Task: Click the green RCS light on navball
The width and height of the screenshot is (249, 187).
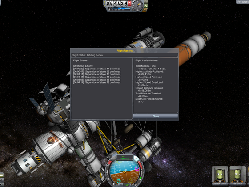Action: click(141, 178)
